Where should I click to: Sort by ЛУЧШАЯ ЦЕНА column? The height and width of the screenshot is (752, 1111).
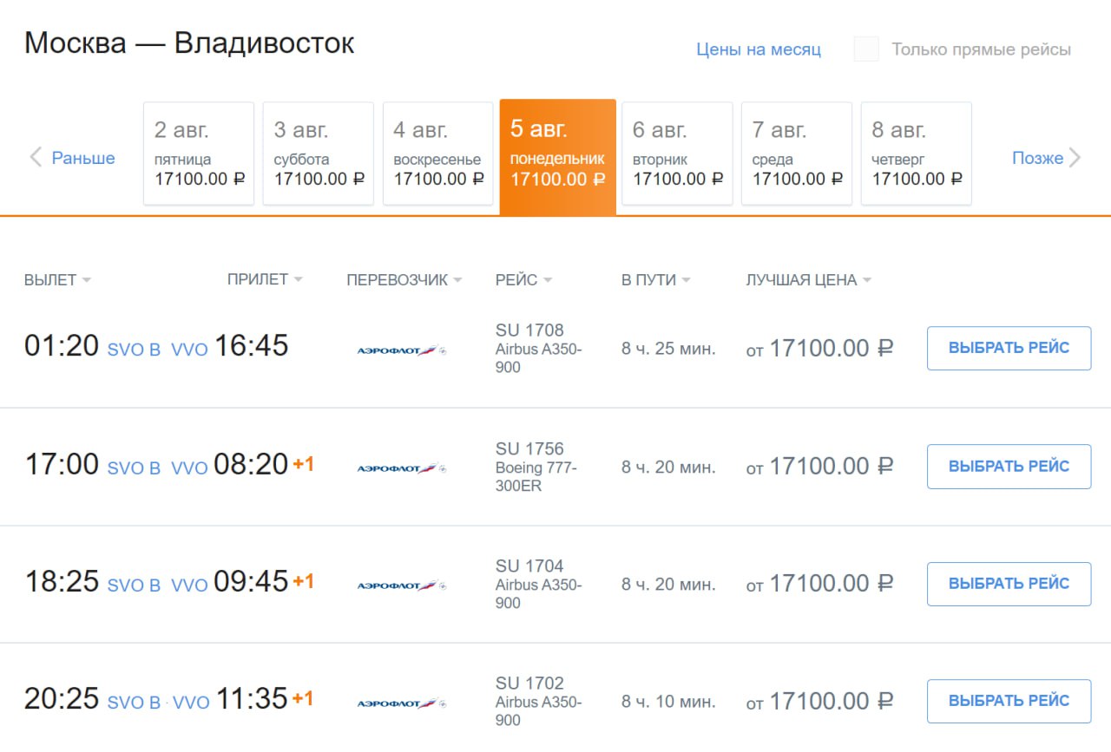coord(808,280)
